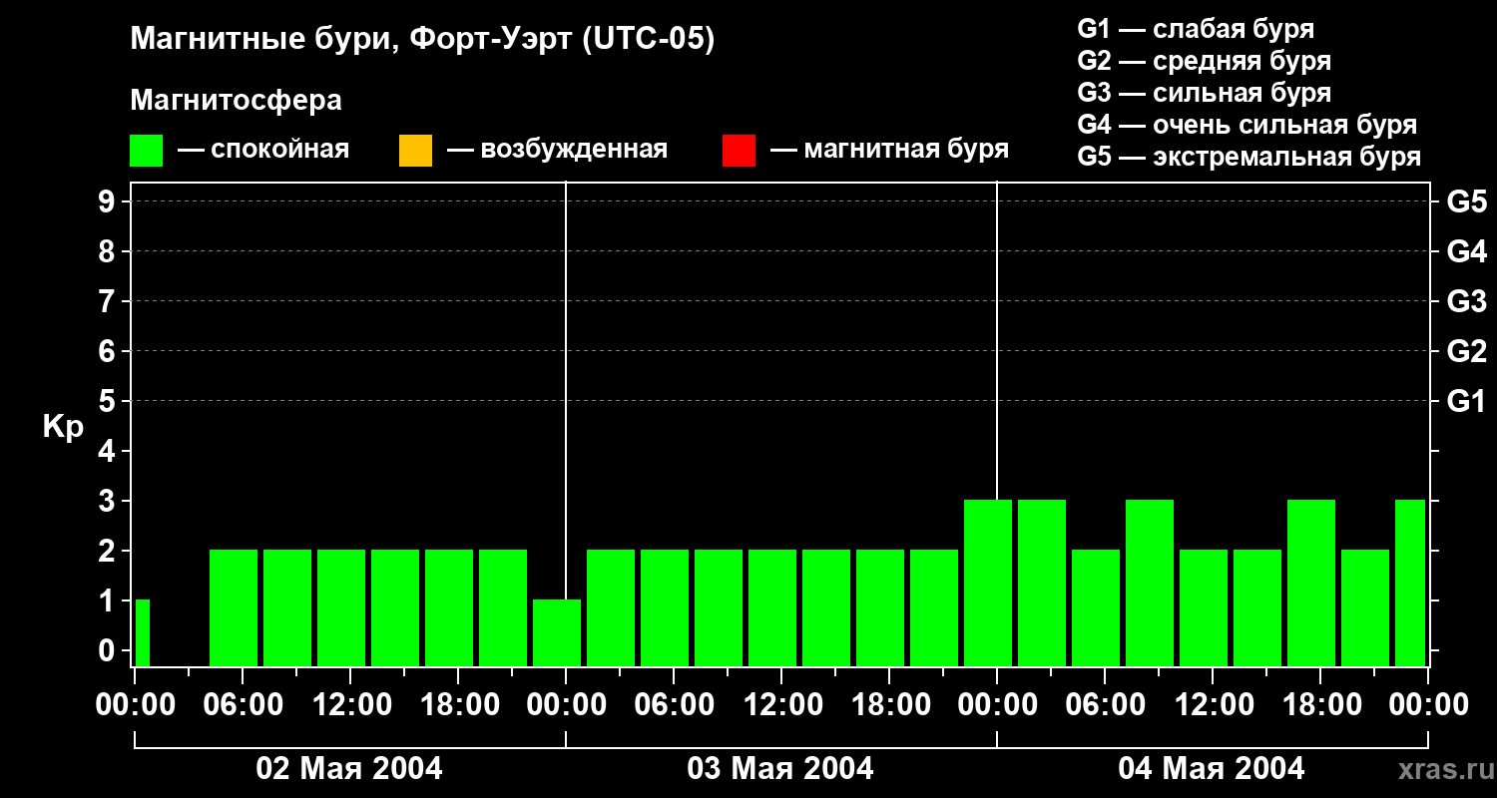
Task: Click the first Kp 3 bar before midnight 04 May
Action: (988, 583)
